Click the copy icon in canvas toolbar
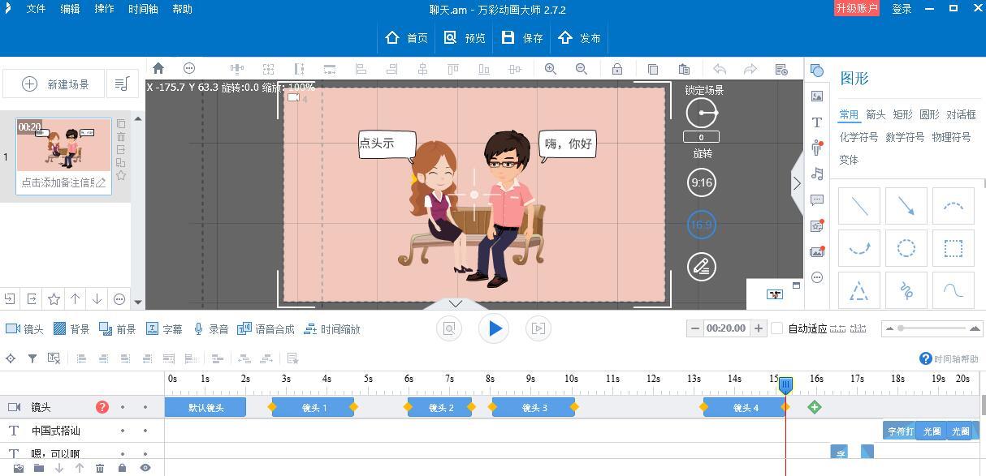The image size is (986, 476). (x=652, y=69)
